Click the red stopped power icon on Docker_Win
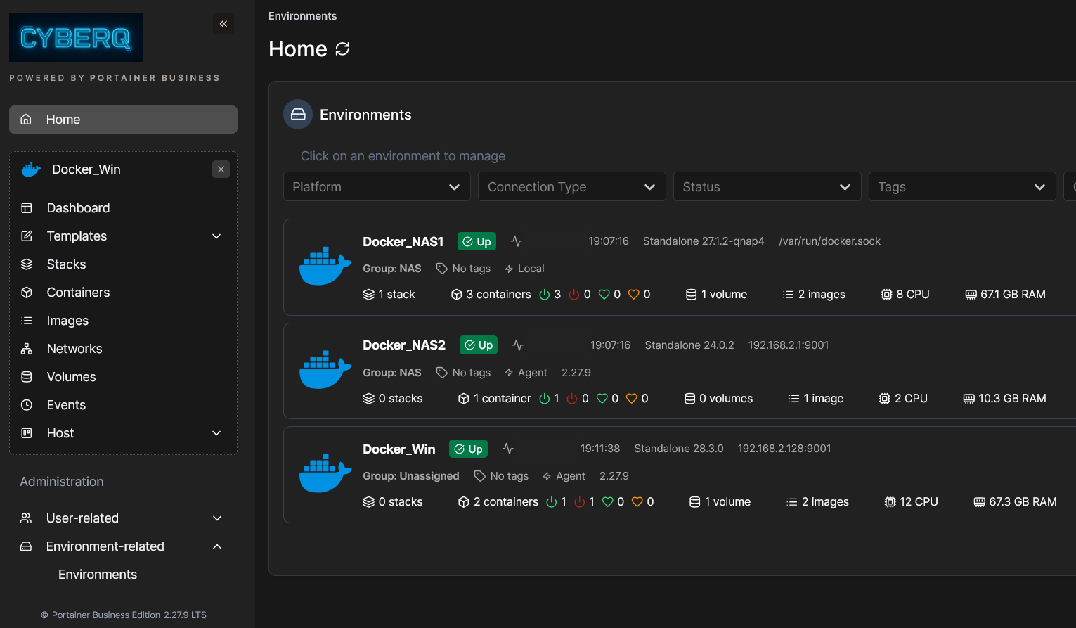 coord(580,502)
